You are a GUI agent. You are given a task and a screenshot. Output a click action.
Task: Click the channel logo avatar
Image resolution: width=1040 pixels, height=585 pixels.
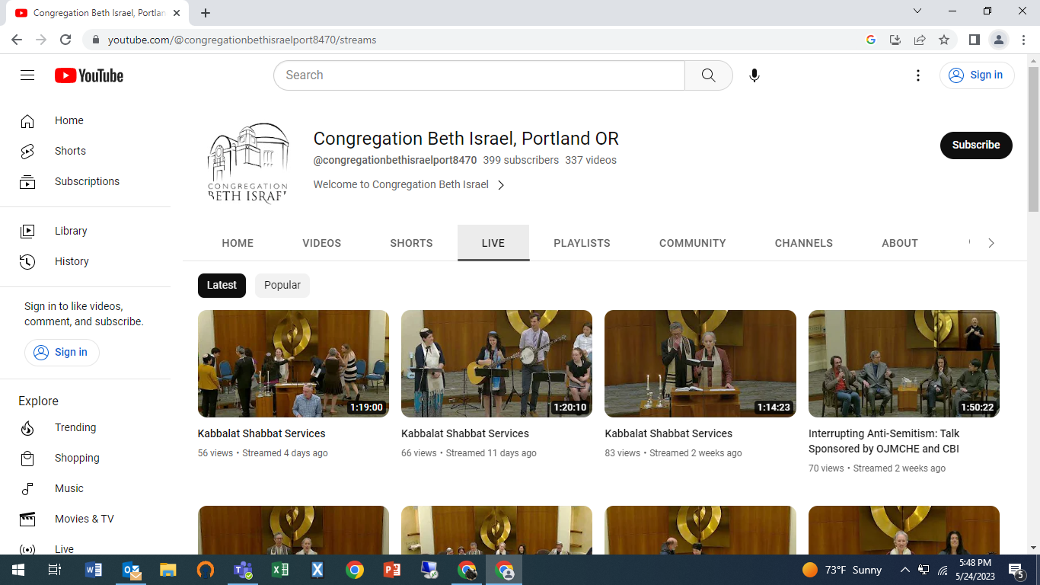[x=248, y=164]
